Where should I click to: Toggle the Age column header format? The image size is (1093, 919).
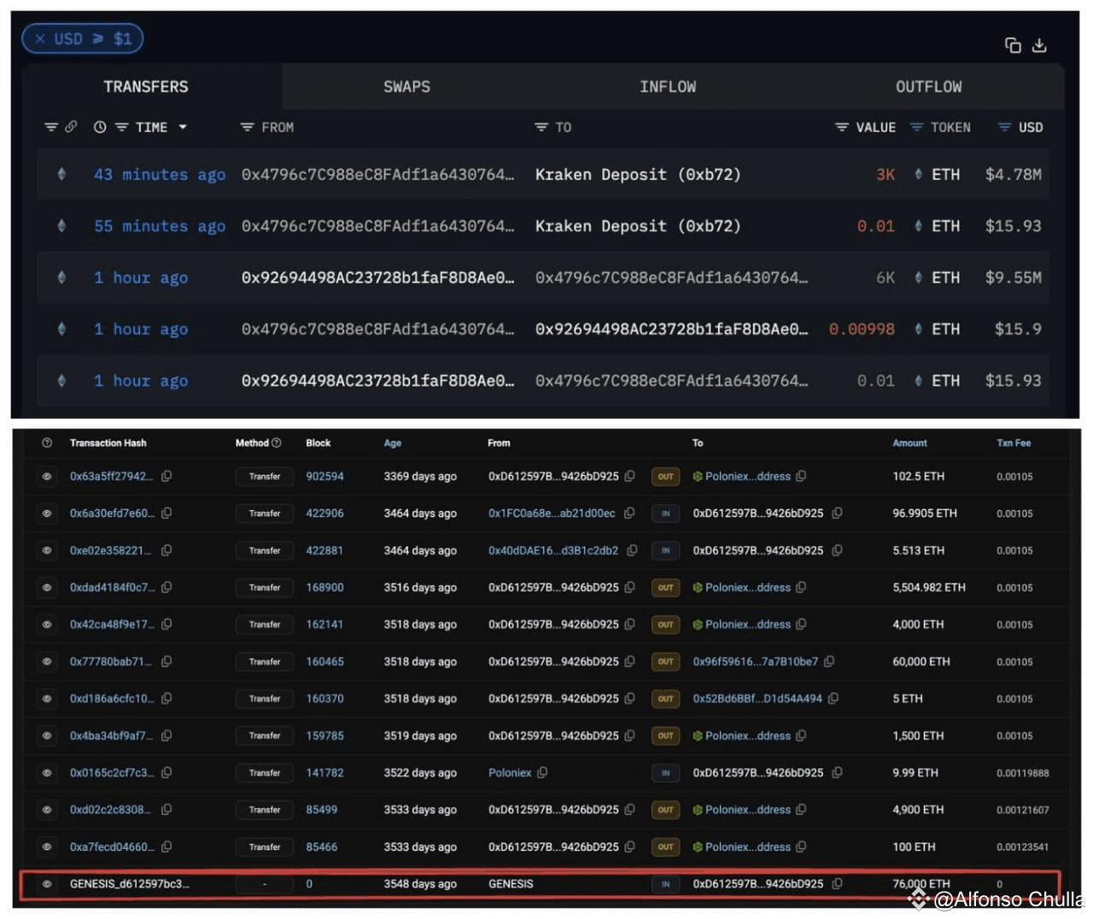point(393,443)
